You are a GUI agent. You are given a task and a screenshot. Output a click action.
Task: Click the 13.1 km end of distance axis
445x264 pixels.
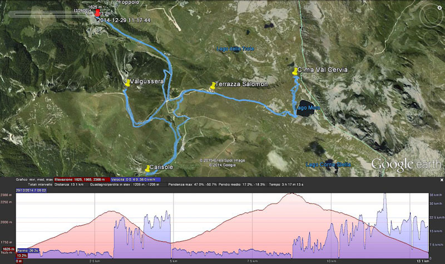(x=422, y=261)
